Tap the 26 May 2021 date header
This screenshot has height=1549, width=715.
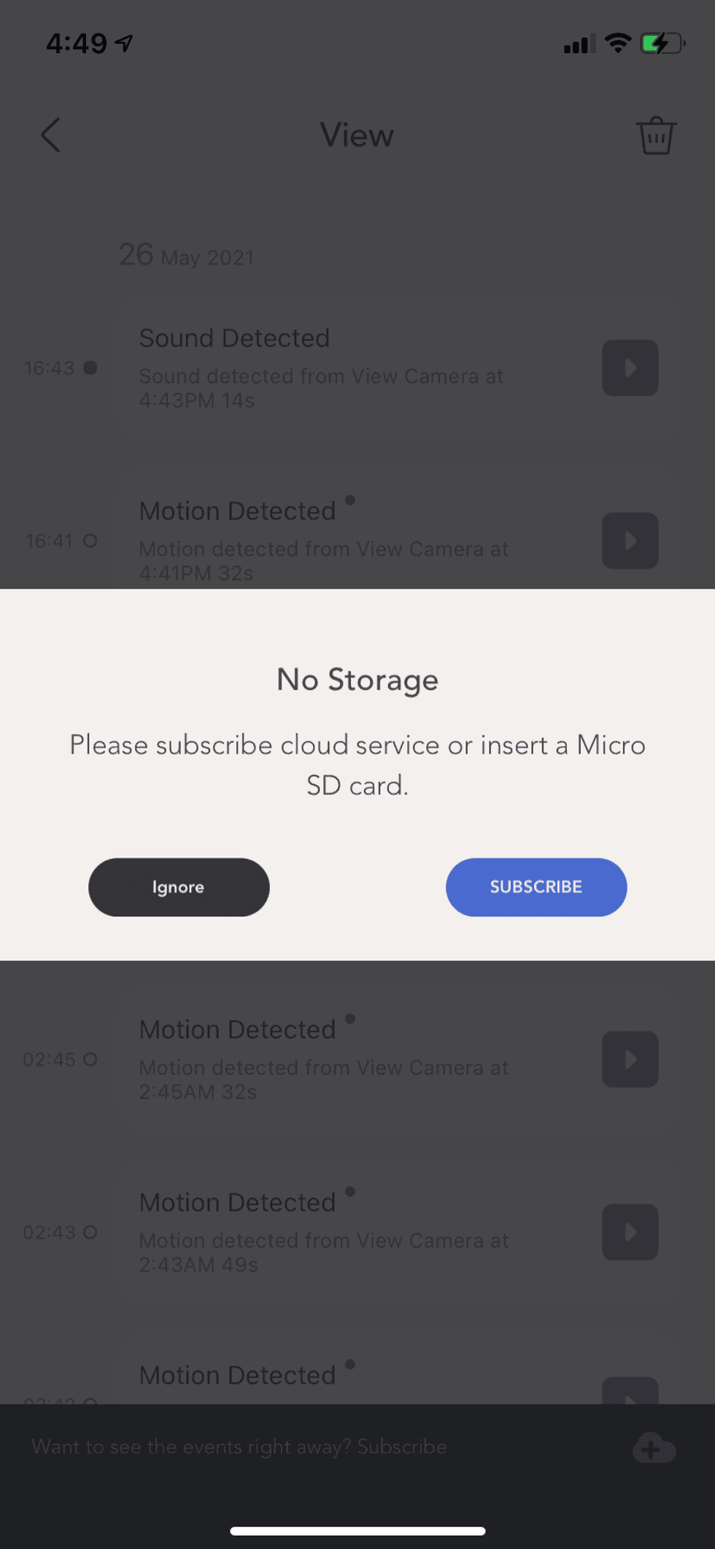[187, 255]
